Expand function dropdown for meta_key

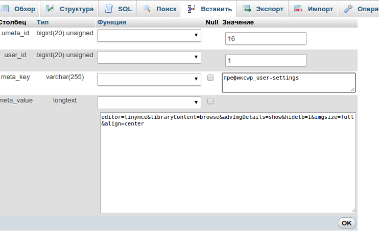coord(149,79)
